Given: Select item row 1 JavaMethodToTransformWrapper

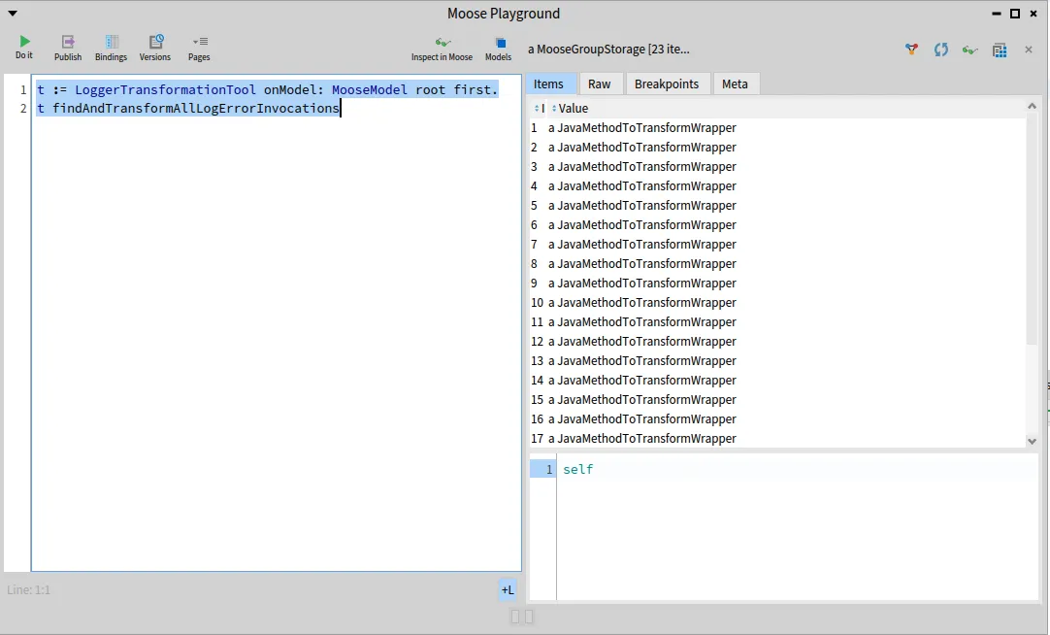Looking at the screenshot, I should [x=777, y=128].
